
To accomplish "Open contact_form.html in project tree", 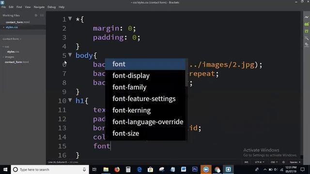I will click(x=17, y=62).
